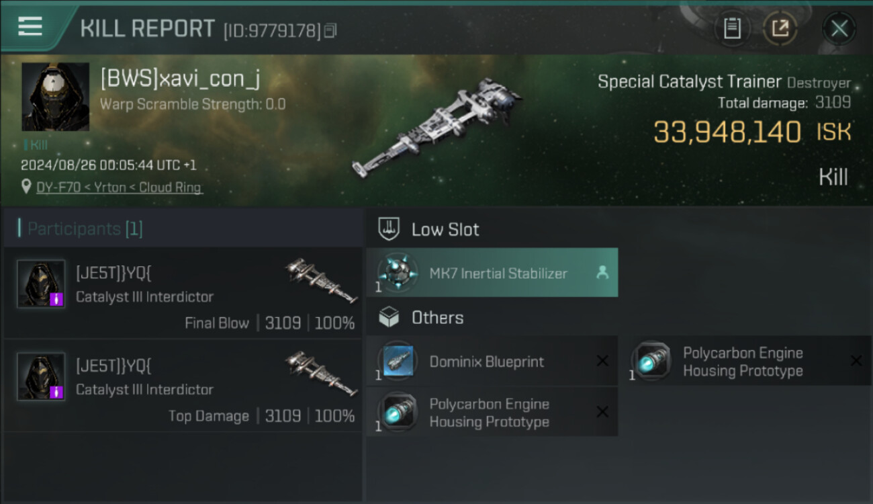Select the Special Catalyst Trainer ship image
Image resolution: width=873 pixels, height=504 pixels.
tap(436, 128)
